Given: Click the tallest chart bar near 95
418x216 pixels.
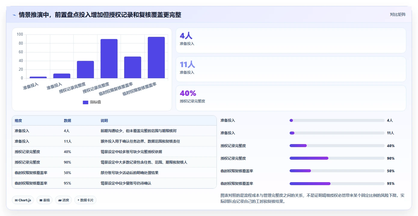Looking at the screenshot, I should (x=156, y=58).
